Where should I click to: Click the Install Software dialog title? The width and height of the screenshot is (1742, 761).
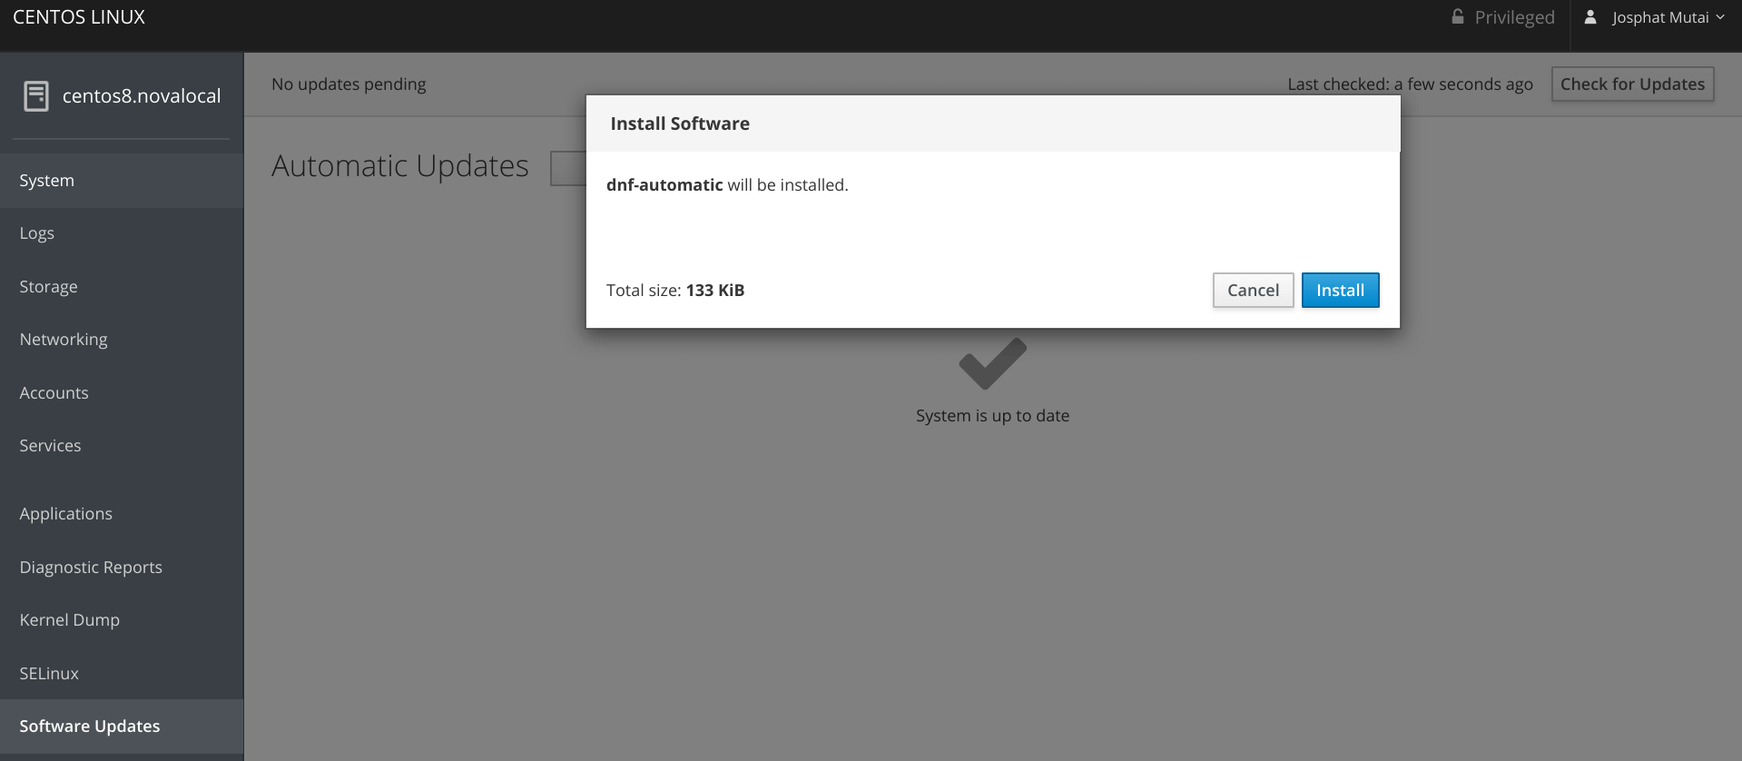point(680,124)
